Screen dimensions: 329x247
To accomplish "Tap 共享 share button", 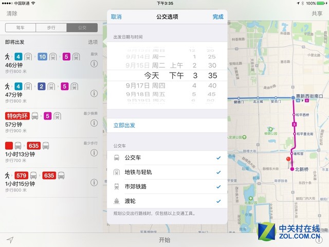I will click(317, 14).
